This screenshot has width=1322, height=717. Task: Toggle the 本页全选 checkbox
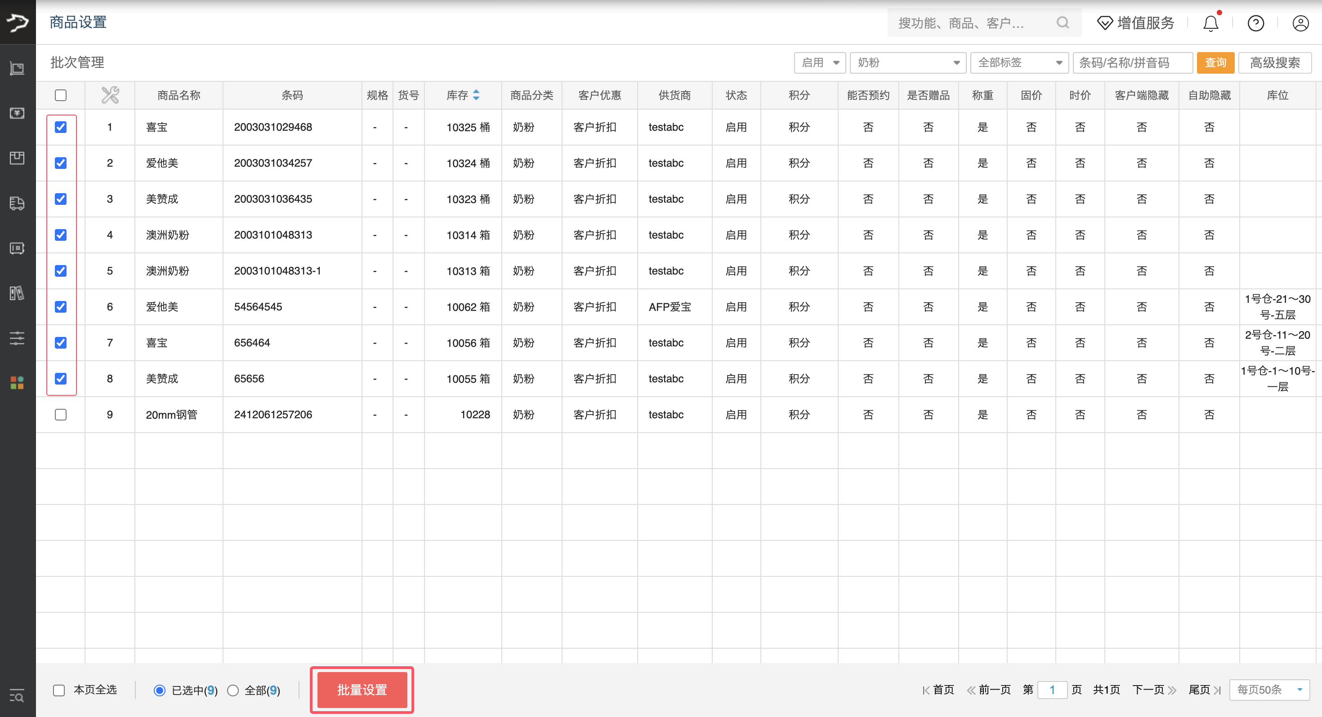(x=59, y=690)
